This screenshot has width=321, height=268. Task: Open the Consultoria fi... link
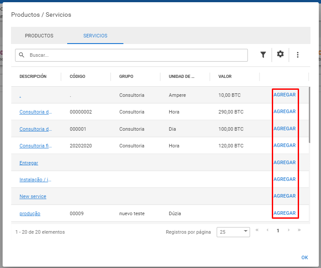[36, 146]
